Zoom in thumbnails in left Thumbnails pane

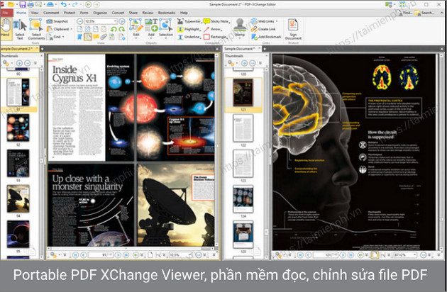click(19, 63)
